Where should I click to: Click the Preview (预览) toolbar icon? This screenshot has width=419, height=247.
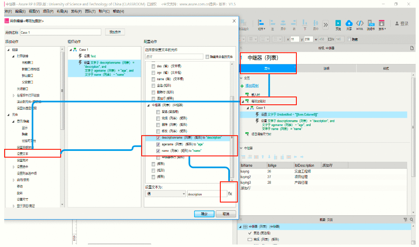[x=338, y=23]
